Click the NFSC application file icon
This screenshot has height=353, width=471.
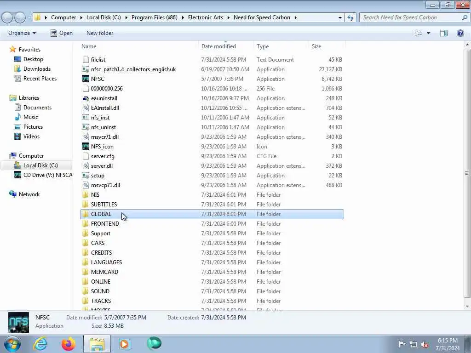coord(86,79)
